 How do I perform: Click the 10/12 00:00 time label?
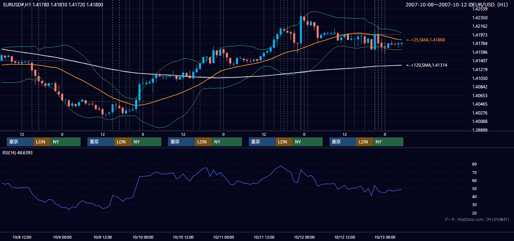tap(304, 237)
